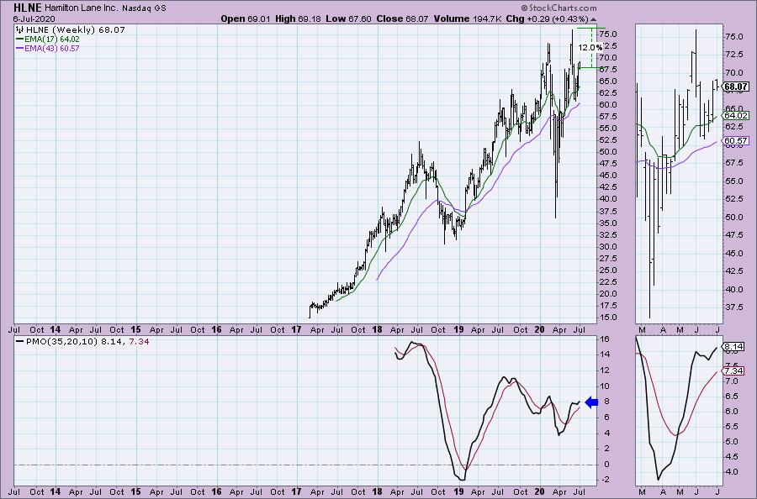Click the boxed 60.57 EMA price tag
The image size is (757, 499).
pos(736,141)
